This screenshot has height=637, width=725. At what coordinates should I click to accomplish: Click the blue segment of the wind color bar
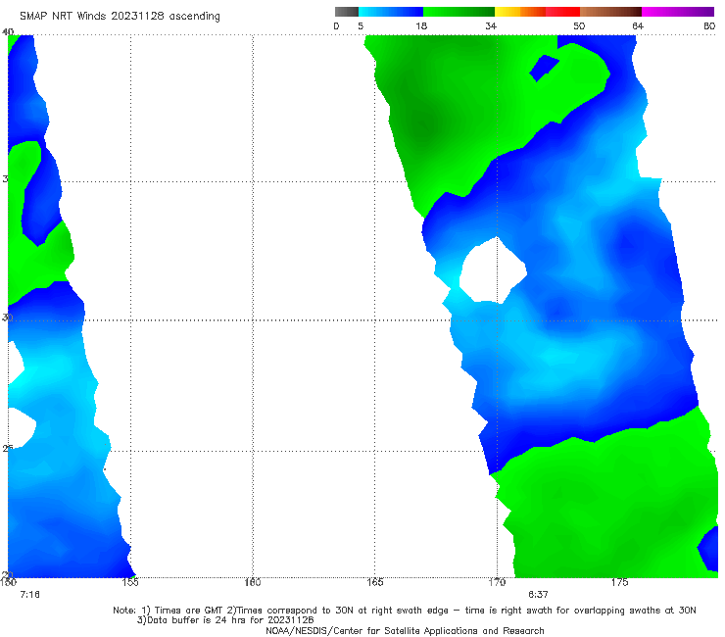391,12
